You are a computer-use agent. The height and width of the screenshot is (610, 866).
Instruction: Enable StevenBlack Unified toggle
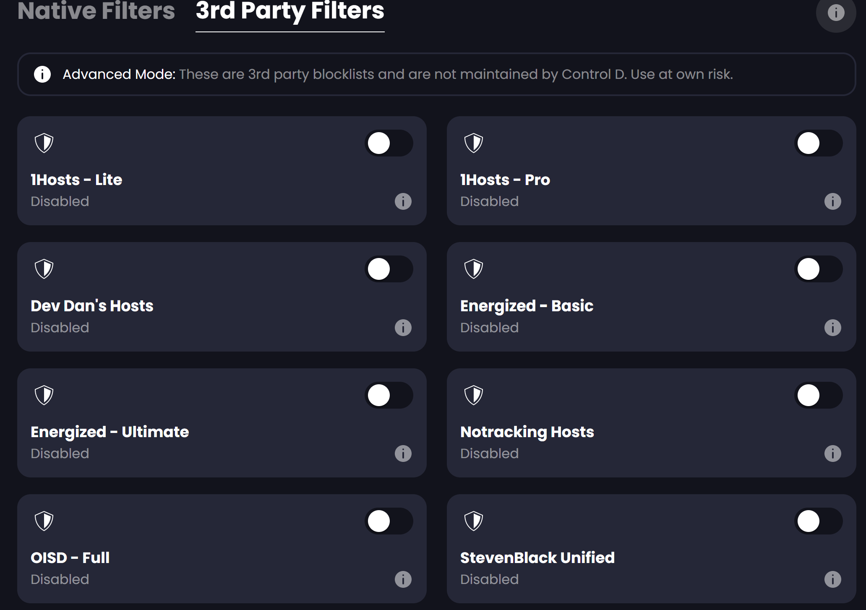tap(818, 521)
